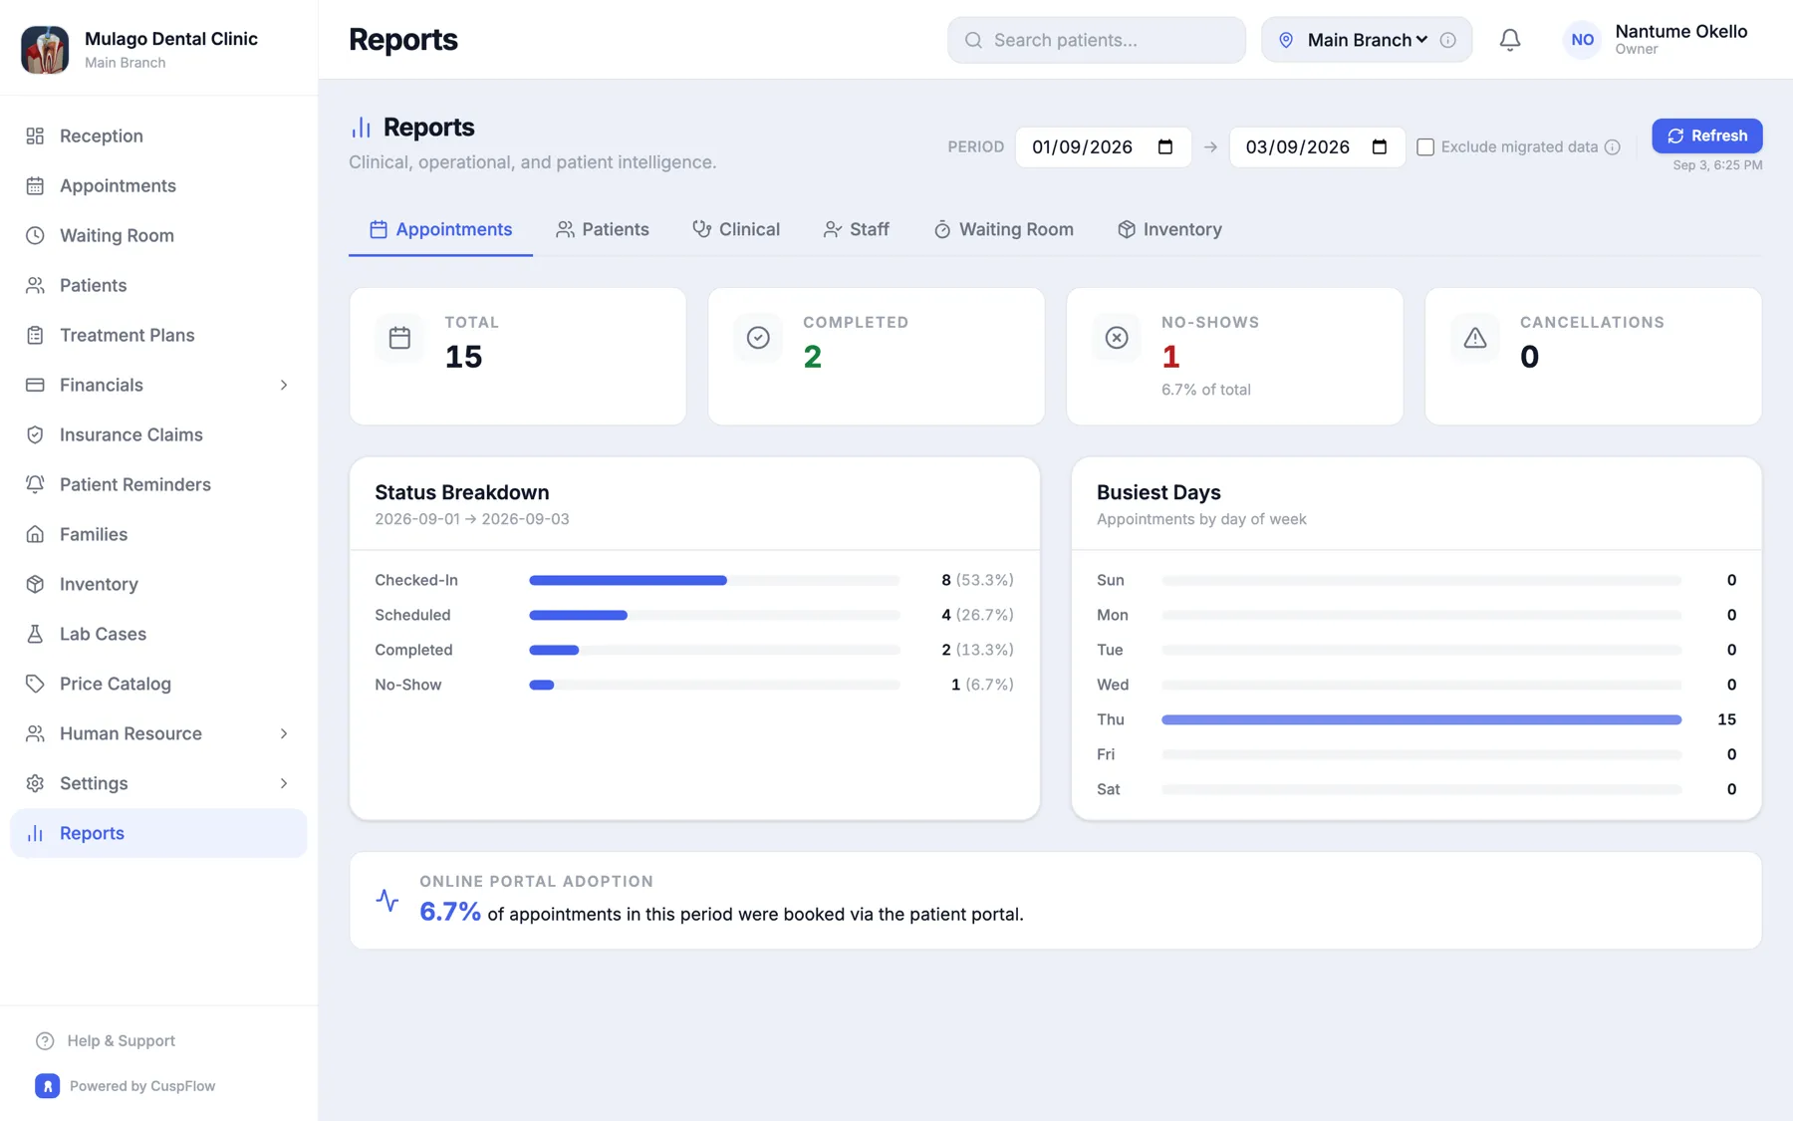Click the Scheduled progress bar

point(714,615)
